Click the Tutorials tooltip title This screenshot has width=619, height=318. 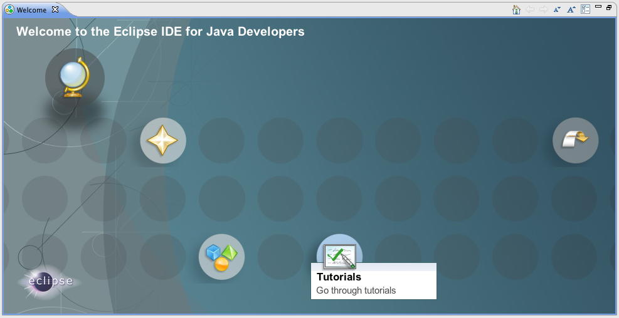click(339, 277)
